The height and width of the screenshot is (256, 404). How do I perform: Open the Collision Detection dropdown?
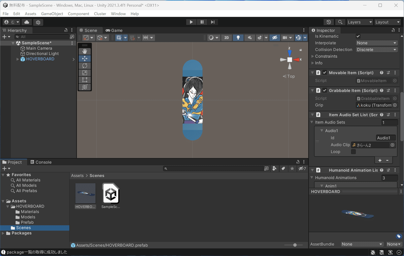377,50
